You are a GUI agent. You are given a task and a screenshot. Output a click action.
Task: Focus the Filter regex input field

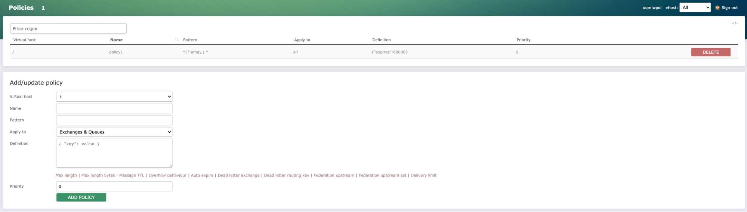point(68,29)
